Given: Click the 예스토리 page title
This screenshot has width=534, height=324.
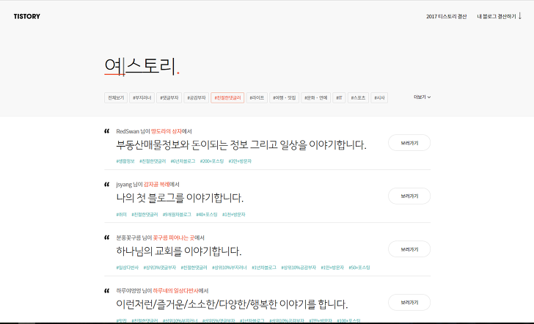Looking at the screenshot, I should pyautogui.click(x=141, y=66).
